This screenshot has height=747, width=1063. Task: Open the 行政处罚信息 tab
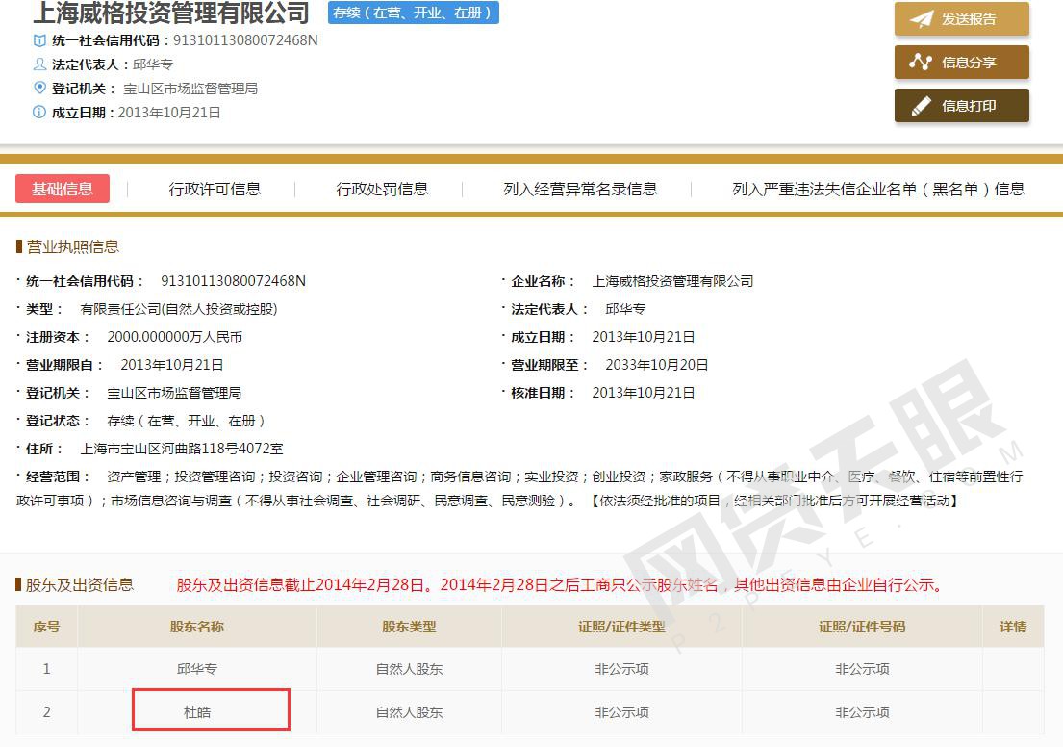pos(382,189)
